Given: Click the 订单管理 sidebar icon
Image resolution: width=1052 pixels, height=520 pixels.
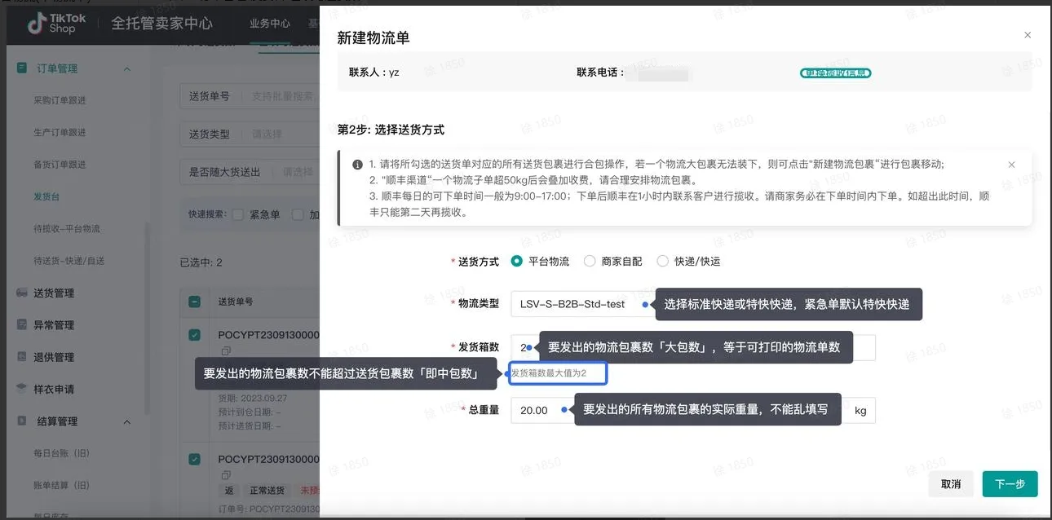Looking at the screenshot, I should pyautogui.click(x=22, y=68).
